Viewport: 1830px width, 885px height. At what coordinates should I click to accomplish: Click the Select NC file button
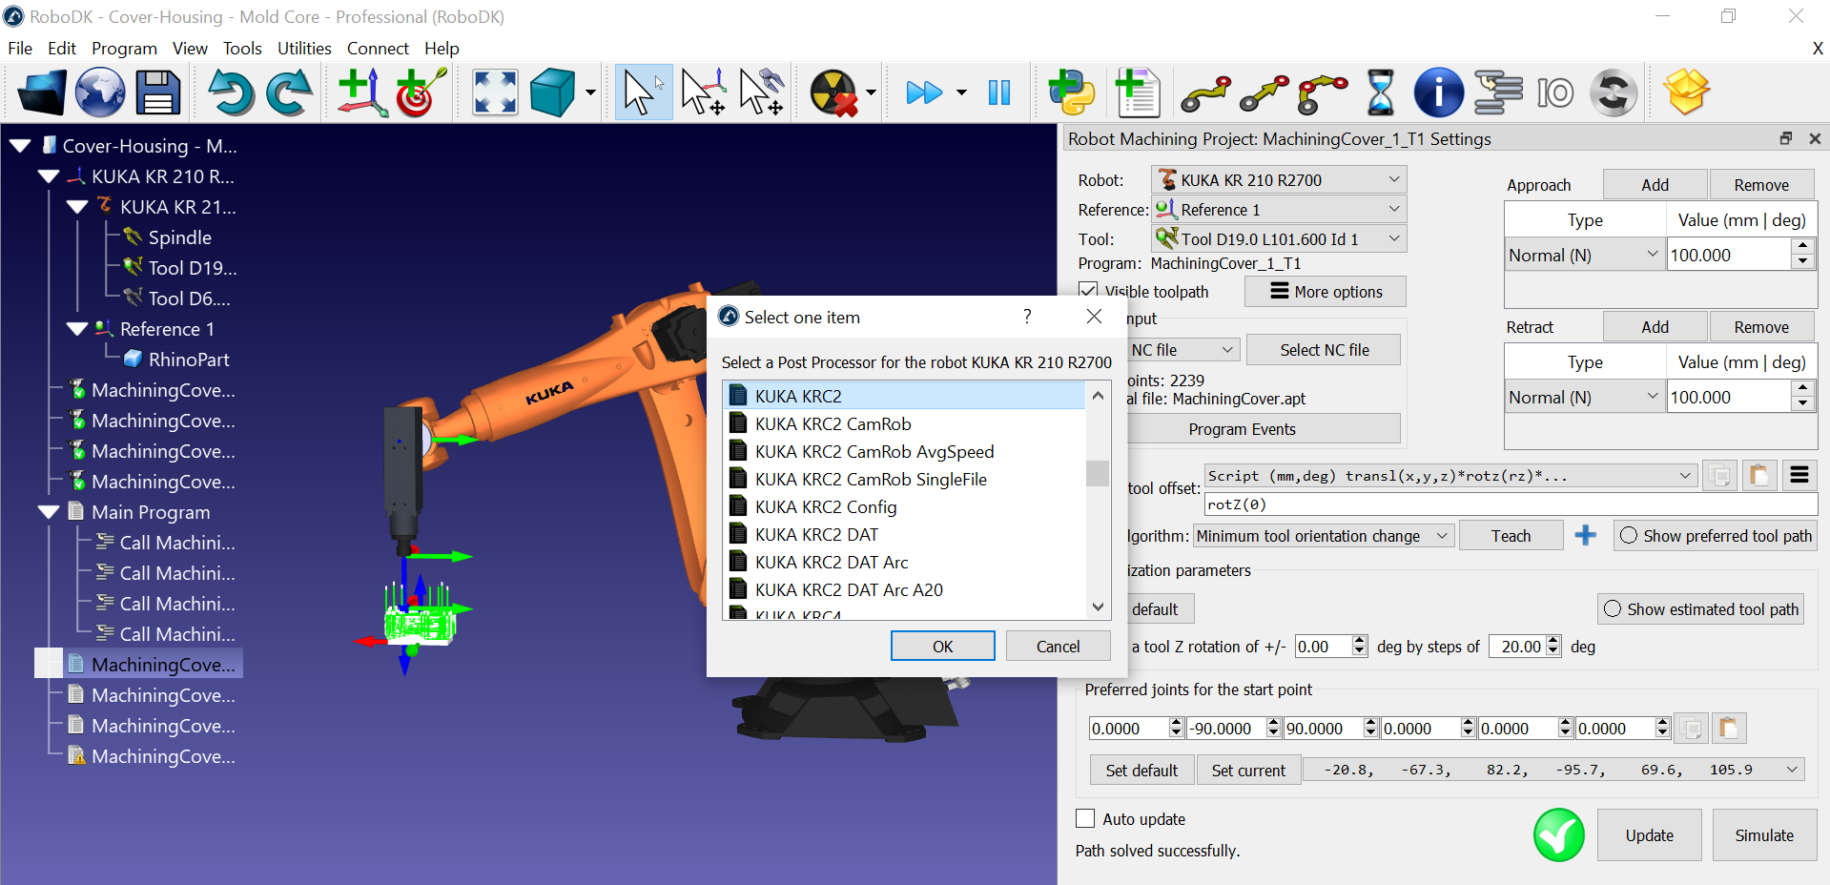pyautogui.click(x=1323, y=349)
